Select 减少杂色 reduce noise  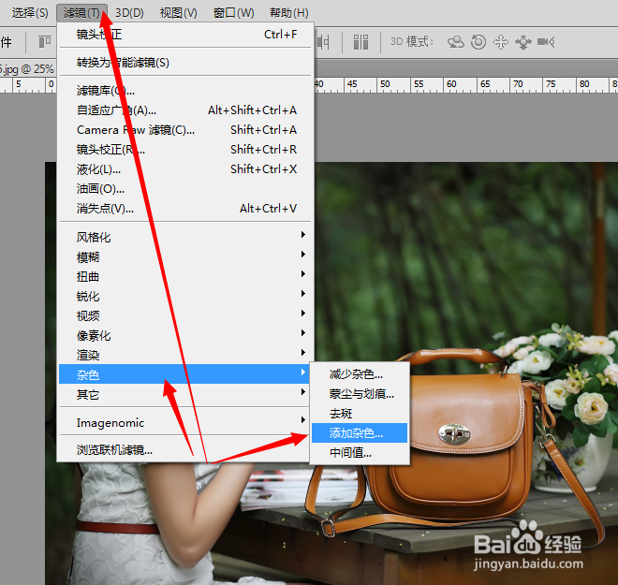click(360, 374)
